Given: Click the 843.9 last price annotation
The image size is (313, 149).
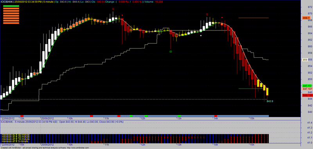Looking at the screenshot, I should (x=270, y=101).
